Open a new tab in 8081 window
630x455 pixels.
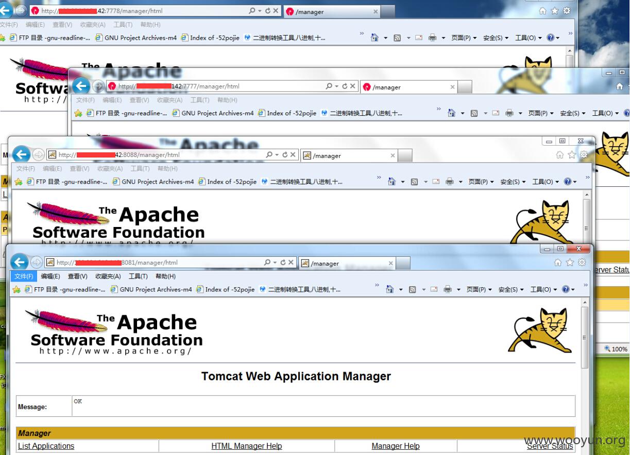(403, 264)
